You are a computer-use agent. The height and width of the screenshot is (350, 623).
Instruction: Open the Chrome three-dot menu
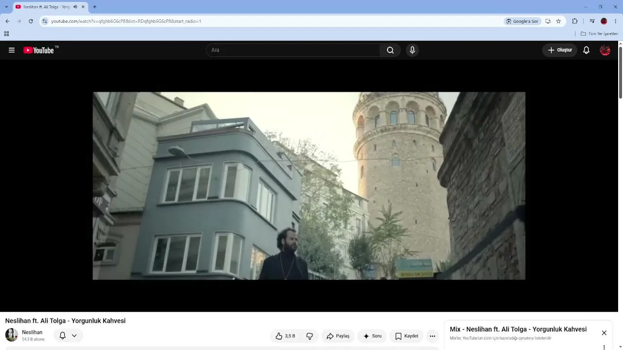coord(616,21)
